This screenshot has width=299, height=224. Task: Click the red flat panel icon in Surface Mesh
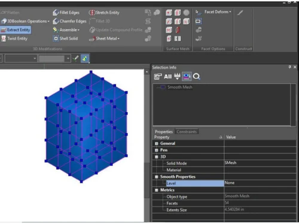[x=178, y=30]
